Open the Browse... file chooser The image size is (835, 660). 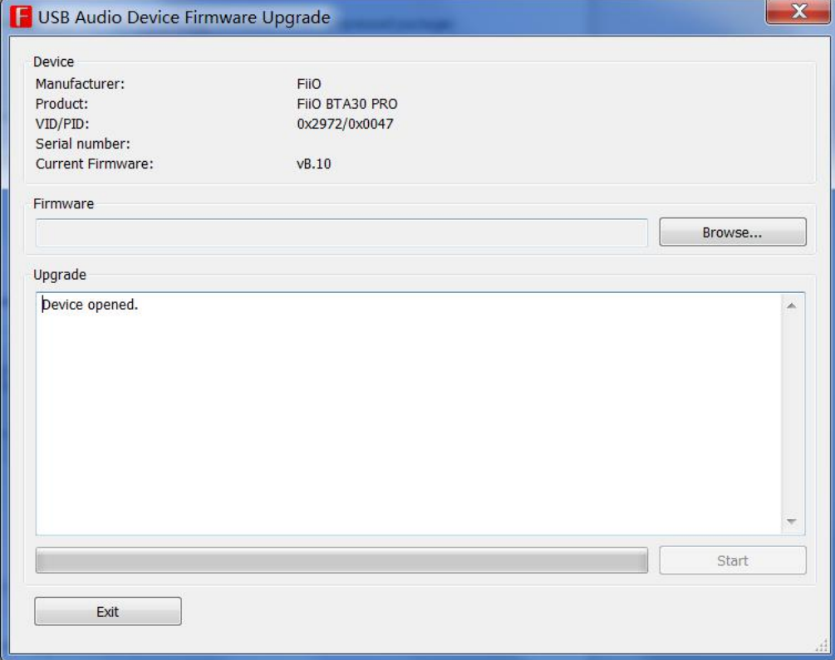[732, 232]
